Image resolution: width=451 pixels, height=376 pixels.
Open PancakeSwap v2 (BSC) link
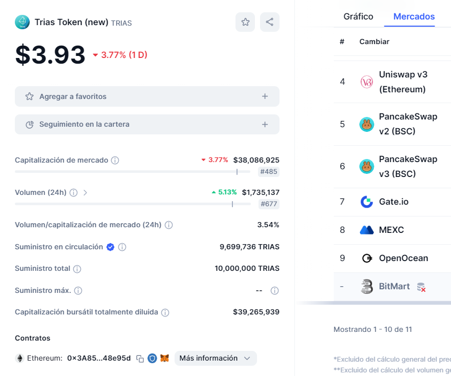(408, 124)
